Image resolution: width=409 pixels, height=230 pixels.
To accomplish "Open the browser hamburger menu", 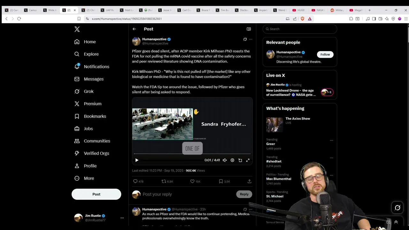I will coord(406,19).
